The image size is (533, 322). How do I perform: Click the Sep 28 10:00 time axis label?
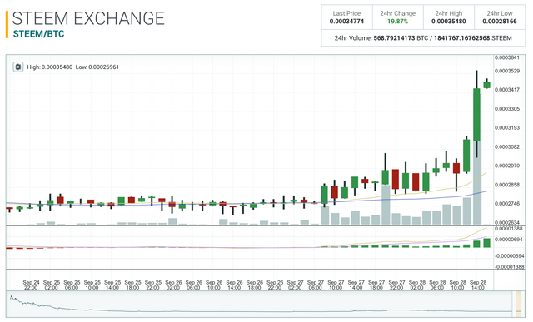[x=457, y=285]
